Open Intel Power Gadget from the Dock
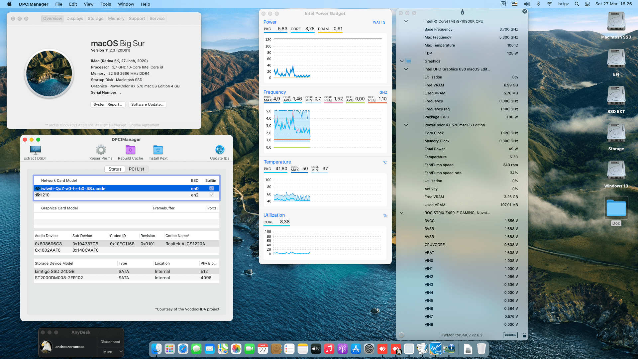Screen dimensions: 638x359 [436, 349]
